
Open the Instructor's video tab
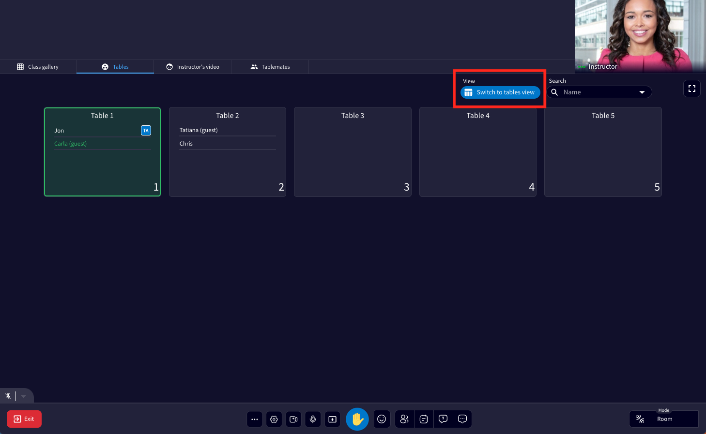point(193,67)
